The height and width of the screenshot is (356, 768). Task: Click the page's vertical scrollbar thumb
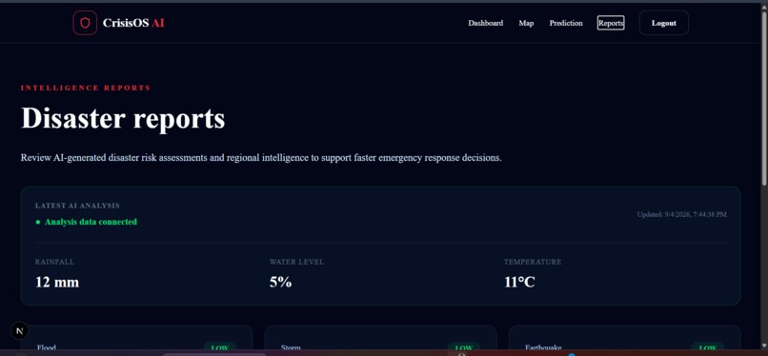coord(764,98)
